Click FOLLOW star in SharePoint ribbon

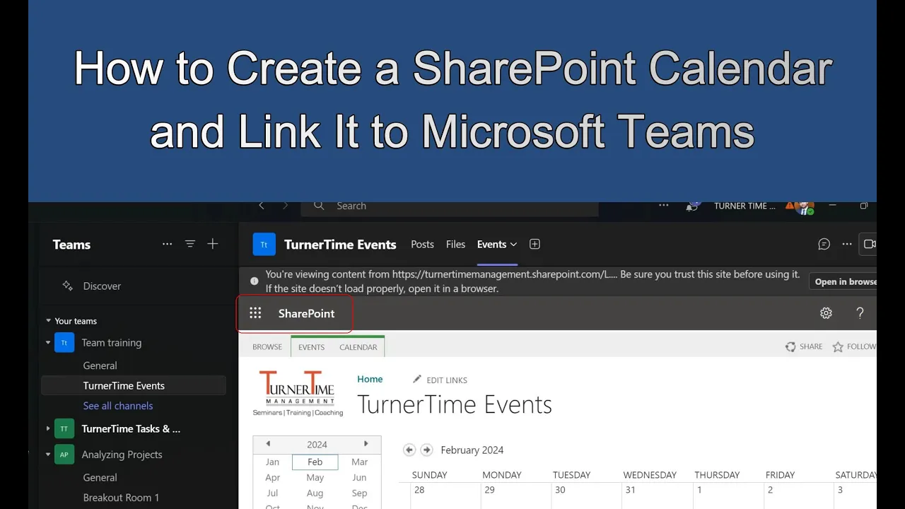tap(854, 346)
